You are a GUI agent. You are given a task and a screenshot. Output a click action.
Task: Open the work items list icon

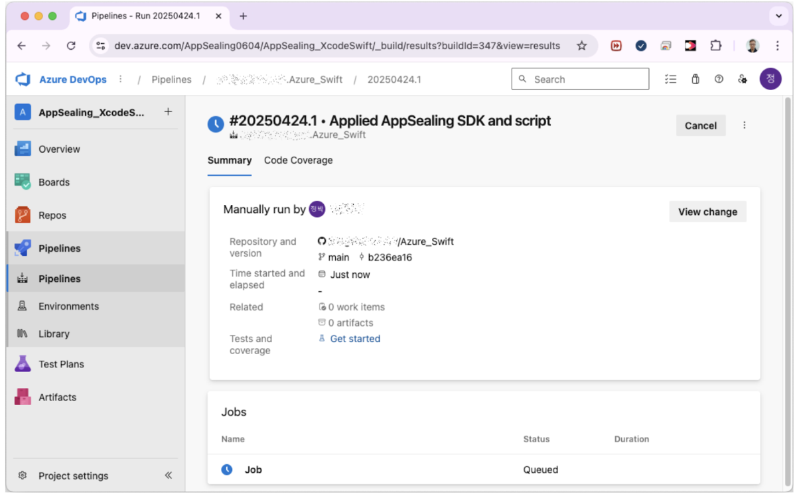click(x=671, y=80)
